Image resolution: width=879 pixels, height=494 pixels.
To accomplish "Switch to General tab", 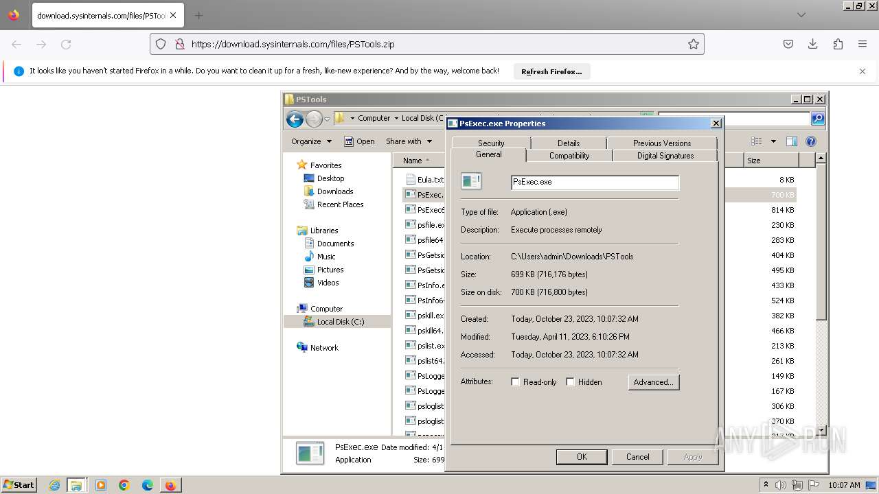I will 489,155.
